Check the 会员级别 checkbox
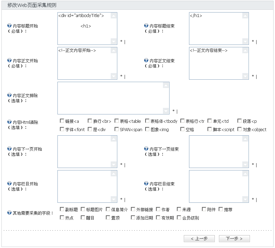The height and width of the screenshot is (248, 275). [x=179, y=217]
